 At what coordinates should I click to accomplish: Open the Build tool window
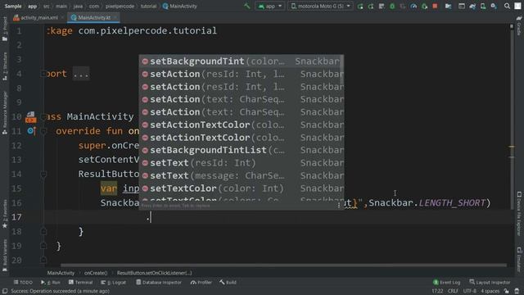click(228, 282)
